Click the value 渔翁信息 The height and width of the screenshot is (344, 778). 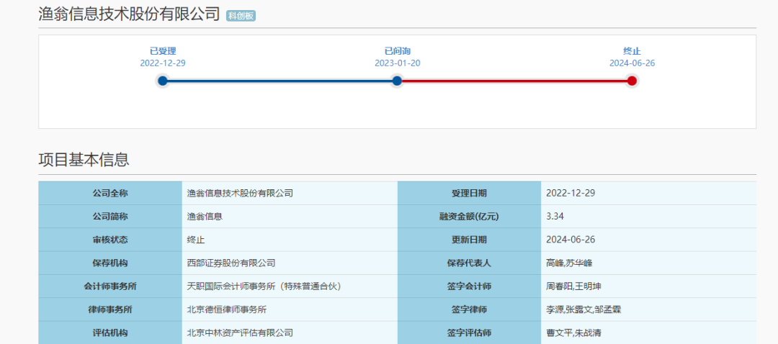tap(205, 217)
